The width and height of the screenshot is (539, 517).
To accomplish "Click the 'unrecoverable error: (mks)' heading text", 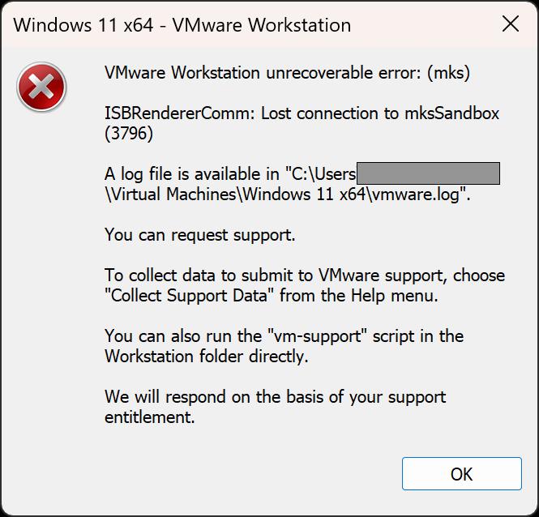I will 368,73.
